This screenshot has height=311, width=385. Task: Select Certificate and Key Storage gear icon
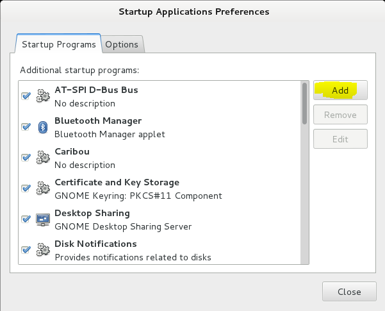tap(43, 189)
